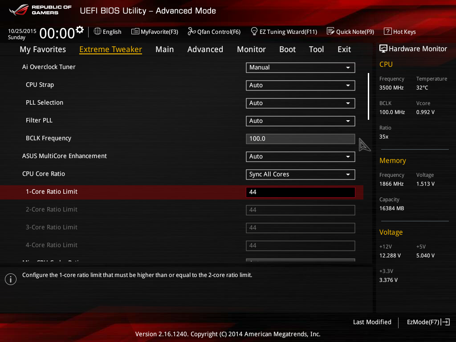Click the globe language icon

(x=98, y=31)
